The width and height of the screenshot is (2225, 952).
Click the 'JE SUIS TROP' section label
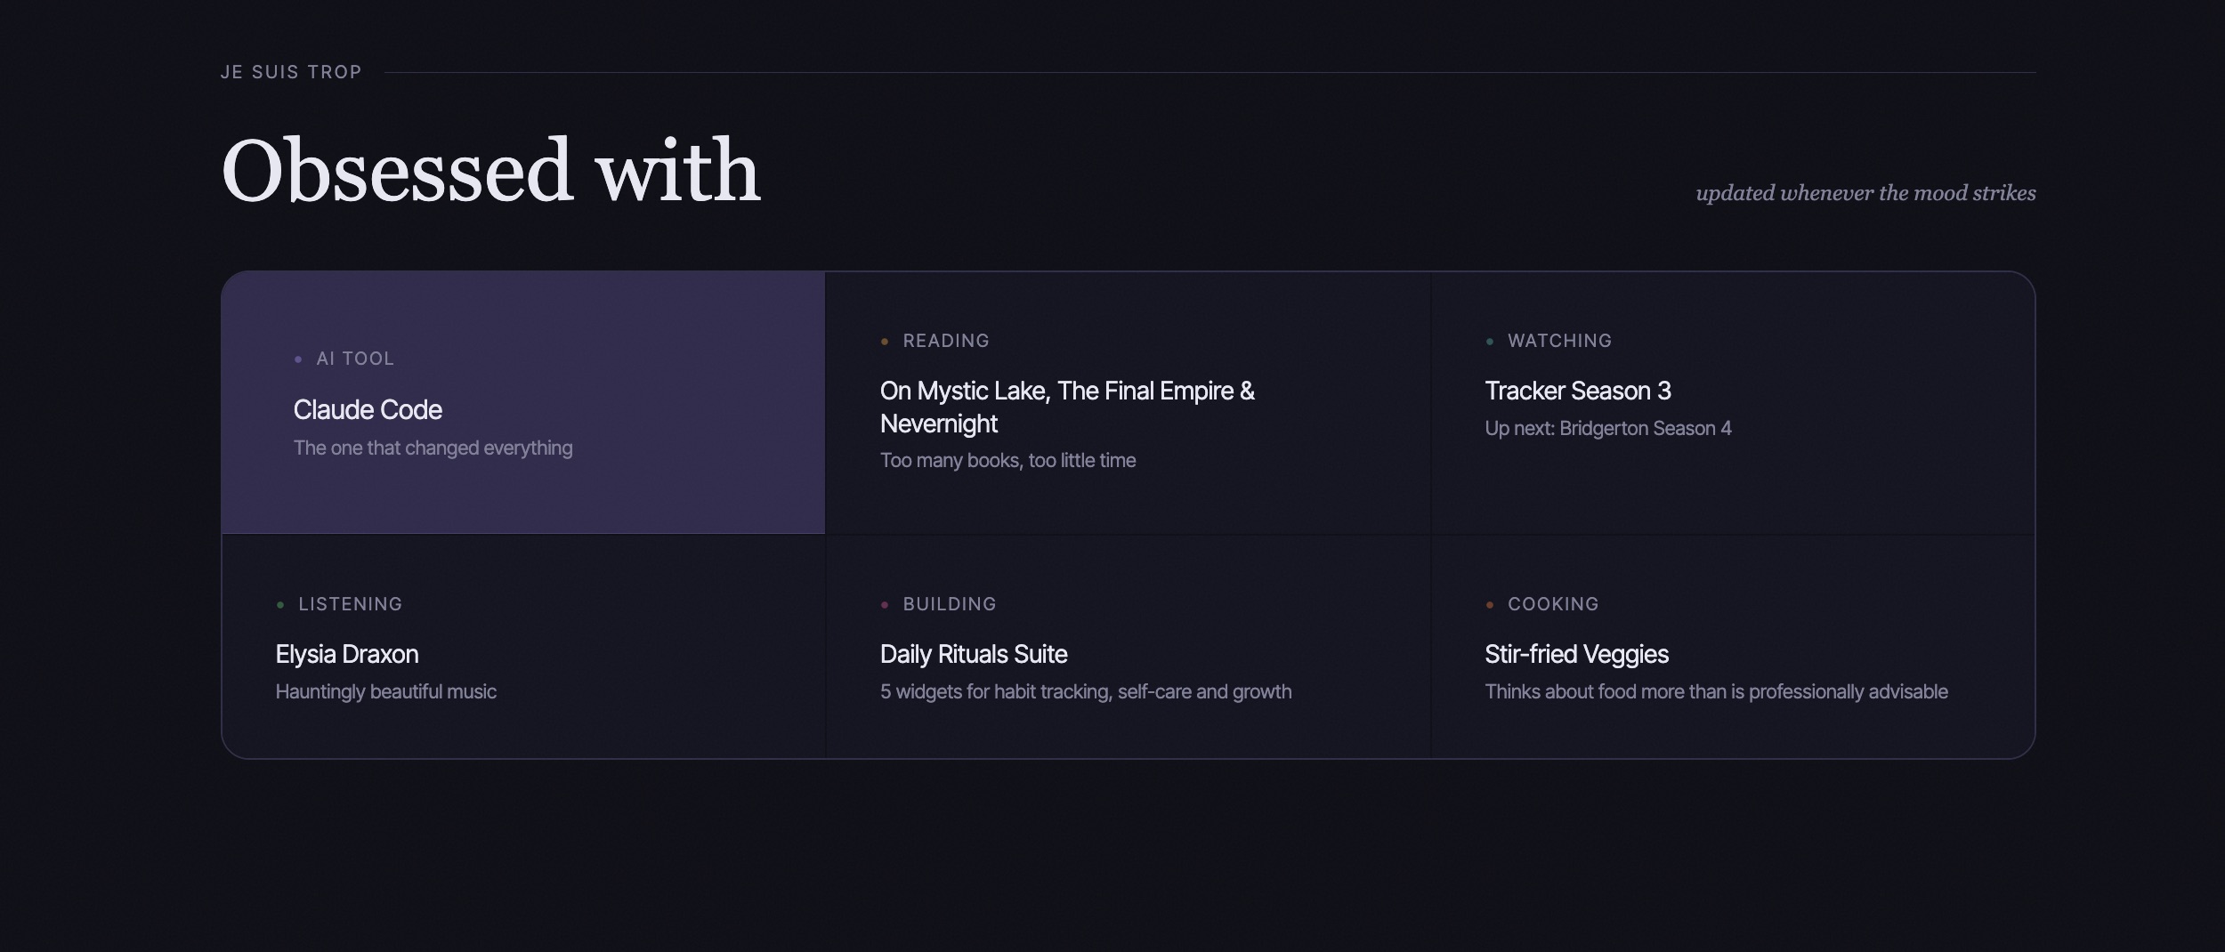click(291, 72)
